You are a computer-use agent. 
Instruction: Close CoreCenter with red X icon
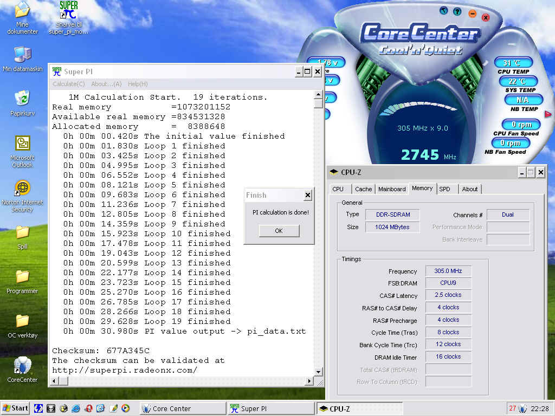click(486, 17)
